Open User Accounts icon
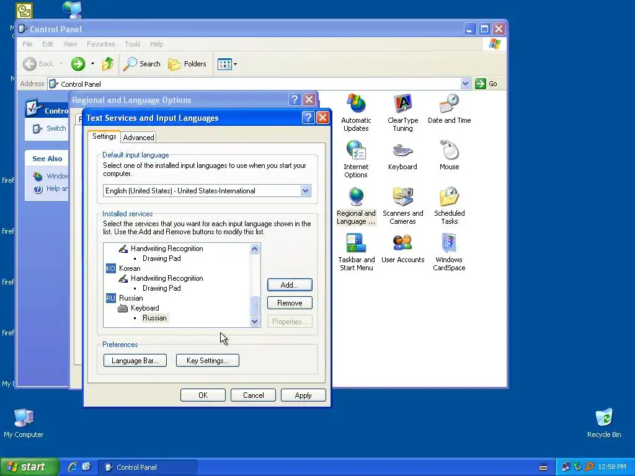 click(402, 249)
